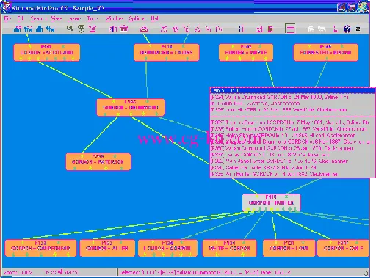Click the blue-and-white bar icon in toolbar
376x278 pixels.
[112, 29]
